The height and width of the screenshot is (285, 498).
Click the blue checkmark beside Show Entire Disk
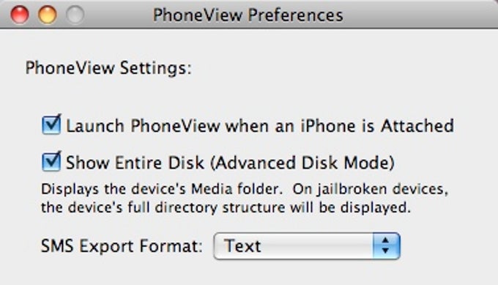coord(51,161)
